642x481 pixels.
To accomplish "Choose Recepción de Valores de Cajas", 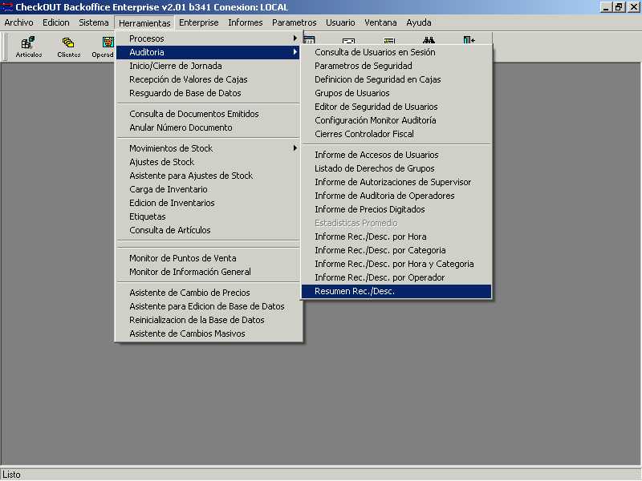I will click(208, 79).
